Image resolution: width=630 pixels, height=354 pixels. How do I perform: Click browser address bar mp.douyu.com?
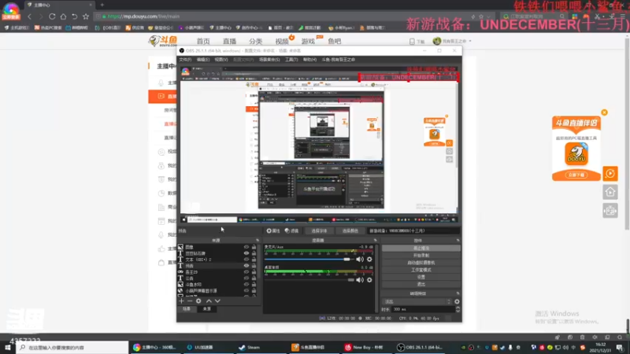[281, 17]
